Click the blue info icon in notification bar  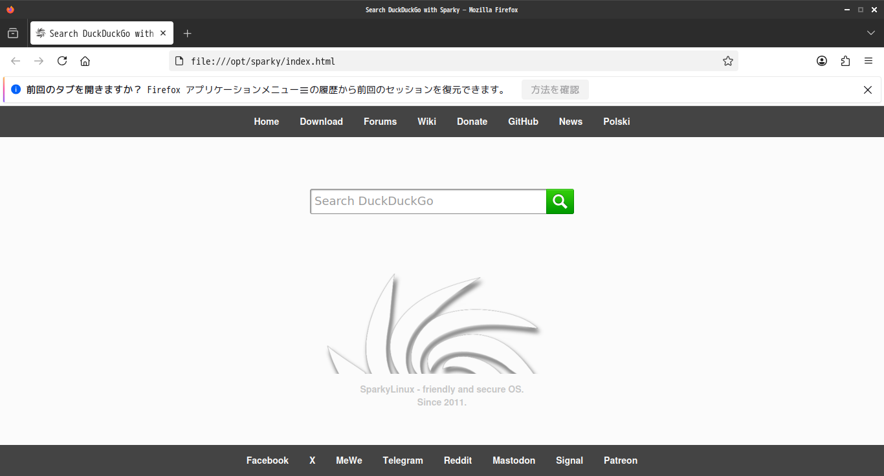pyautogui.click(x=16, y=90)
